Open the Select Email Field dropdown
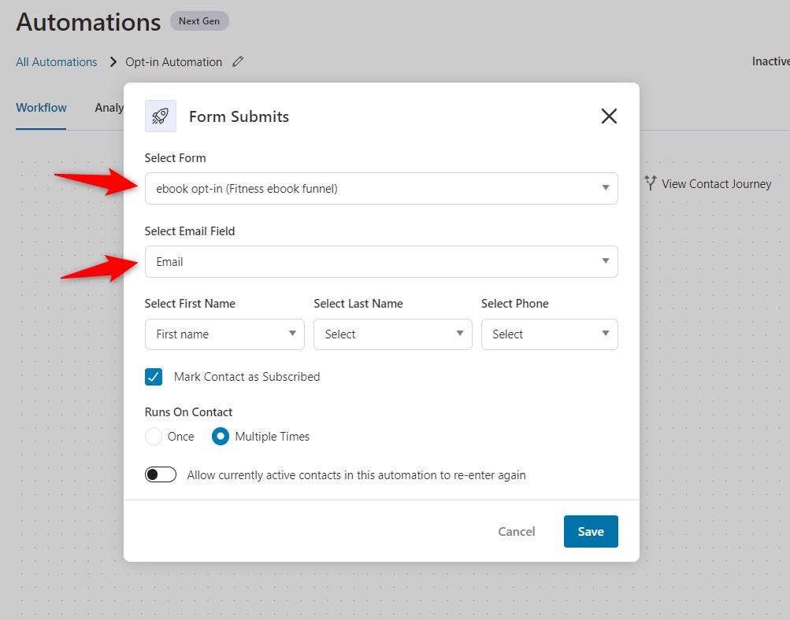 tap(381, 261)
